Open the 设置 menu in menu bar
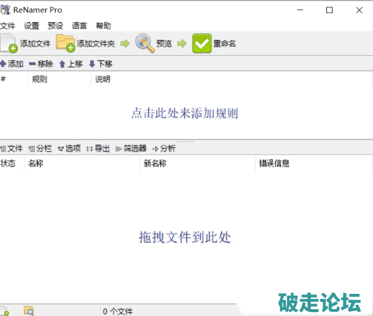373x316 pixels. click(31, 26)
